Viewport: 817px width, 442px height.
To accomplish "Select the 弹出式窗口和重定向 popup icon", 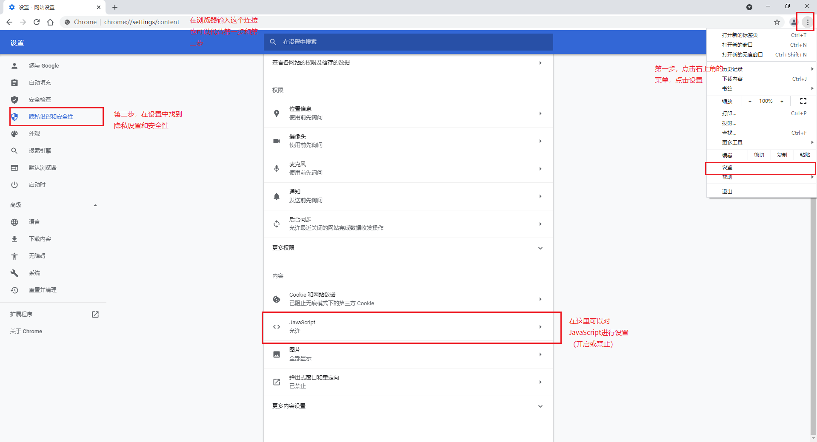I will 277,382.
